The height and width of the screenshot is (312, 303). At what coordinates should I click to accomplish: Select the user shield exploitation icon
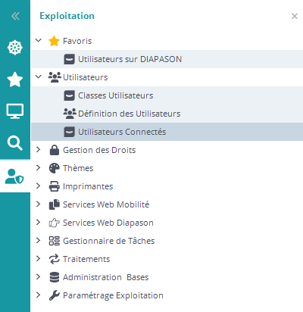[14, 176]
